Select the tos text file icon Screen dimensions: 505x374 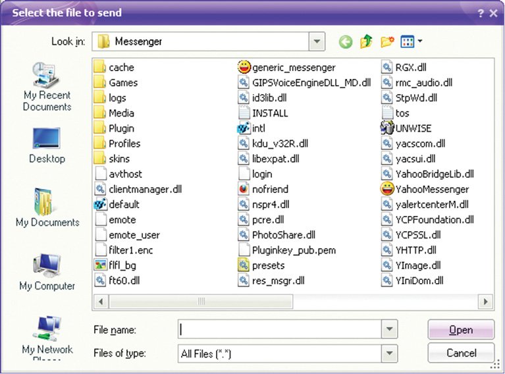pyautogui.click(x=386, y=113)
